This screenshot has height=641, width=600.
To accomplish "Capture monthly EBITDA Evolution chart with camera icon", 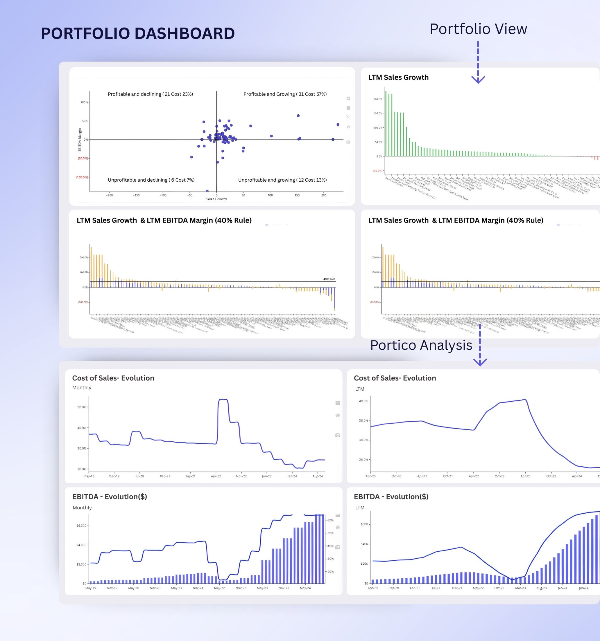I will (337, 547).
